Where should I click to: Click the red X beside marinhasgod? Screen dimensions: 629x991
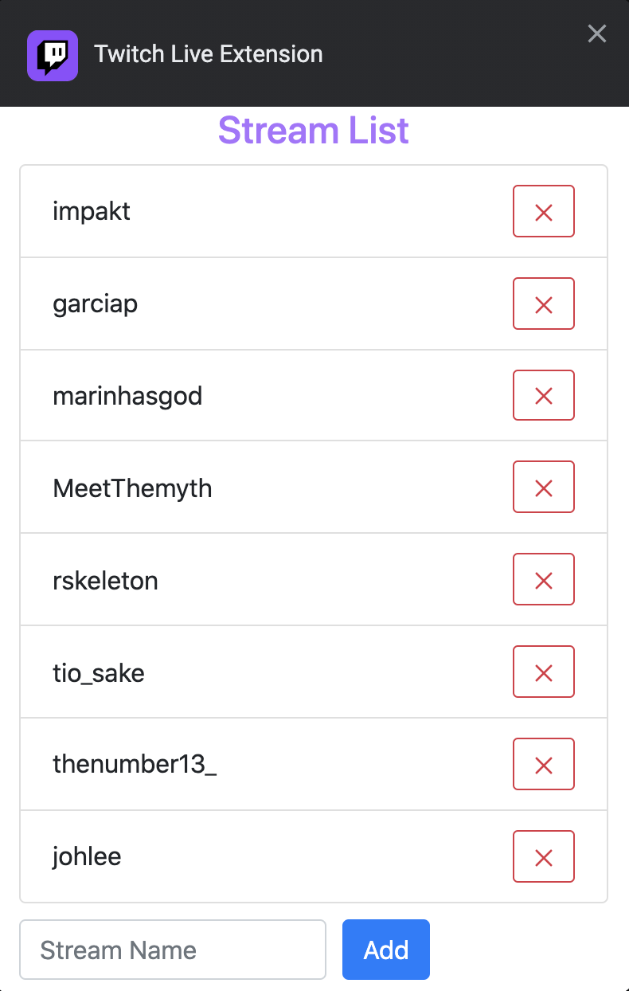(543, 396)
